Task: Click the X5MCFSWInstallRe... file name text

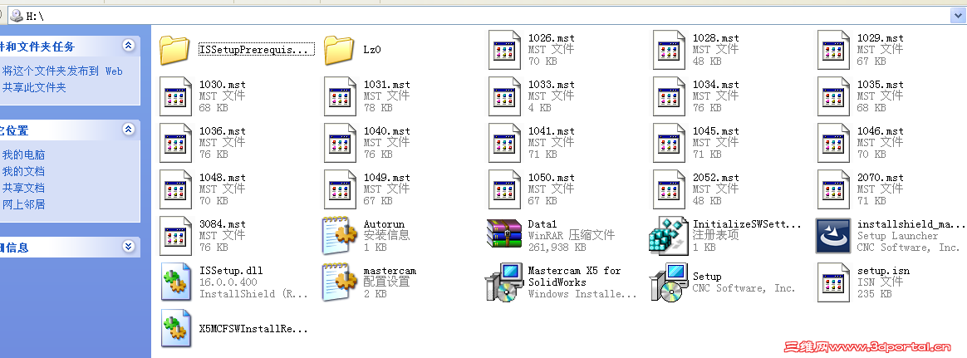Action: pyautogui.click(x=253, y=329)
